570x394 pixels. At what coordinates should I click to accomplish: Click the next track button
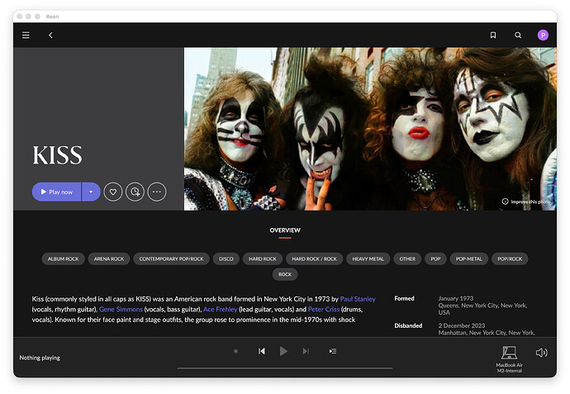[x=306, y=351]
